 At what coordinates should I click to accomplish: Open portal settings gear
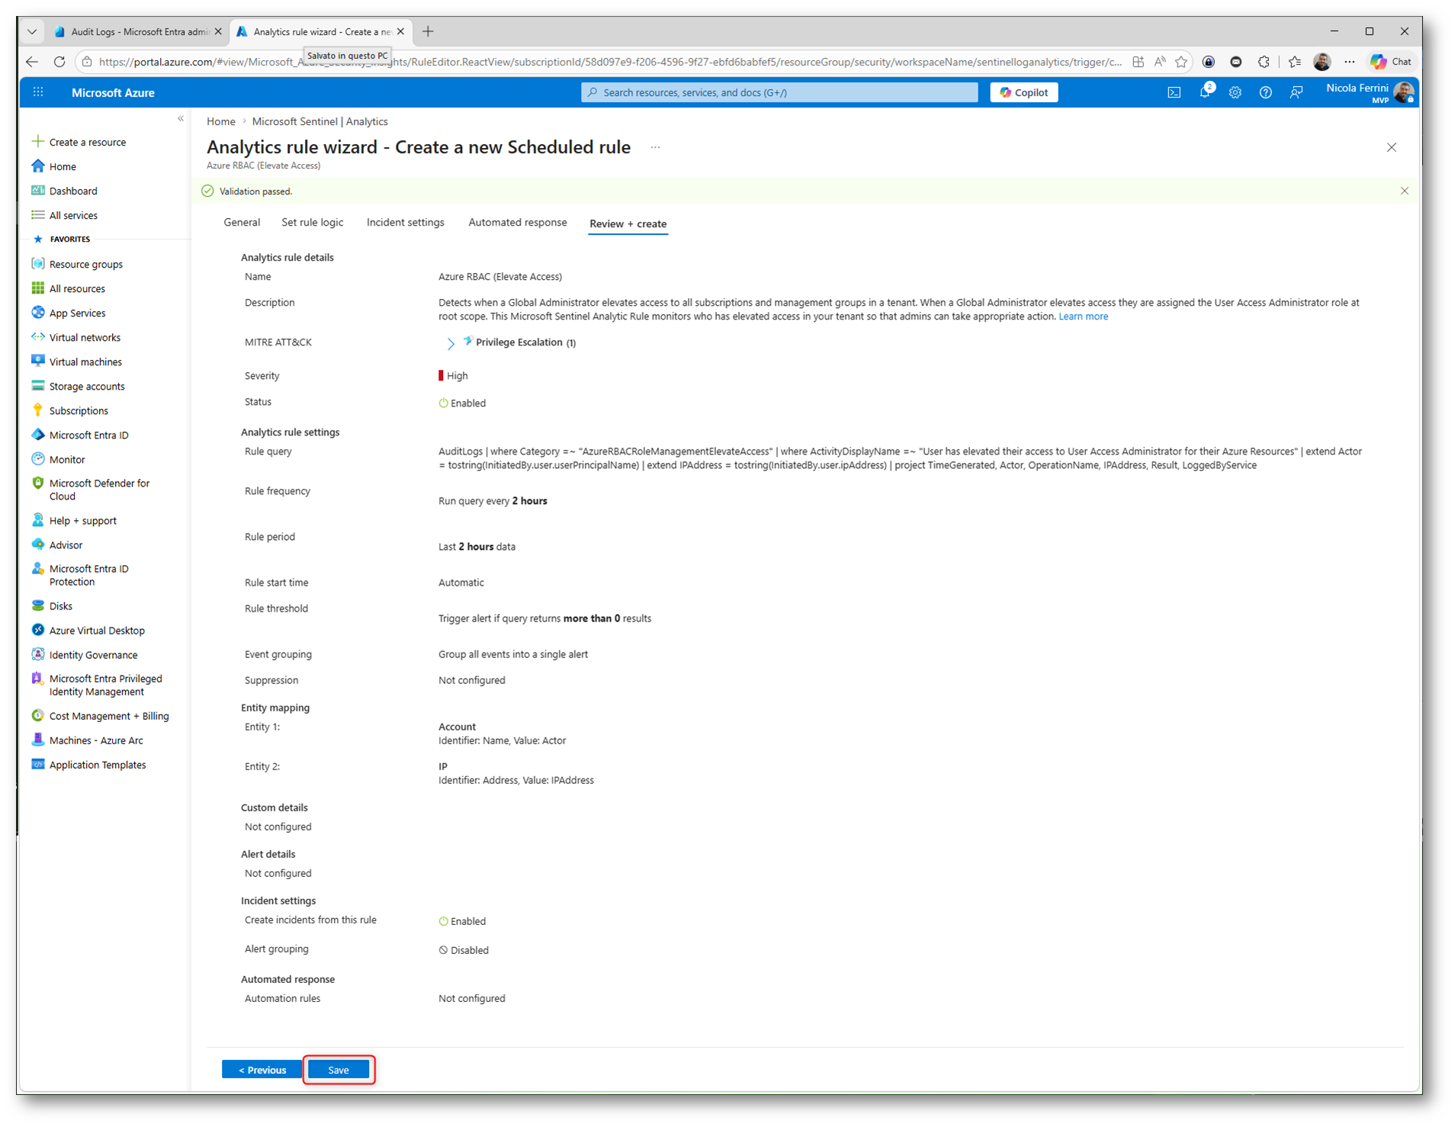pyautogui.click(x=1235, y=92)
